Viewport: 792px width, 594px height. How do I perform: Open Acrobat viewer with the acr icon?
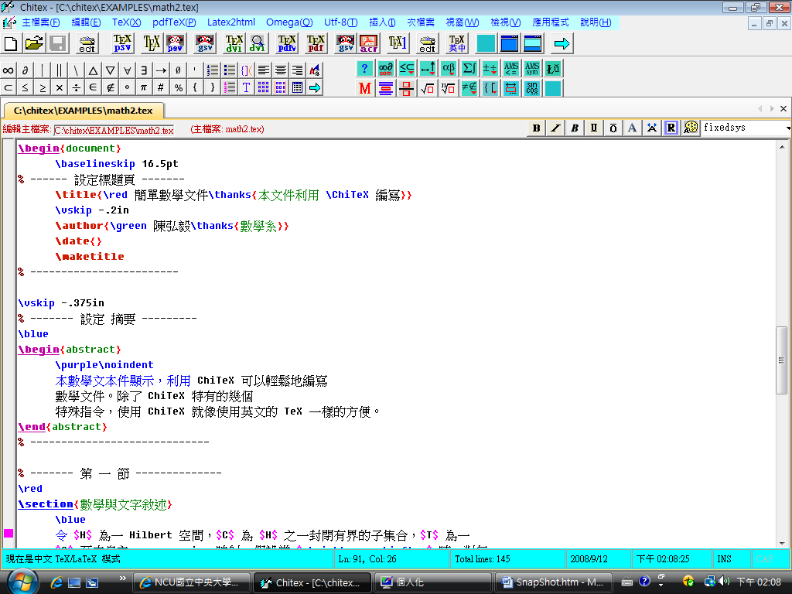pyautogui.click(x=369, y=43)
